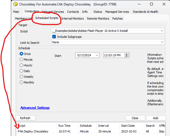Switch to the Computers tab
Image resolution: width=170 pixels, height=136 pixels.
click(x=32, y=11)
